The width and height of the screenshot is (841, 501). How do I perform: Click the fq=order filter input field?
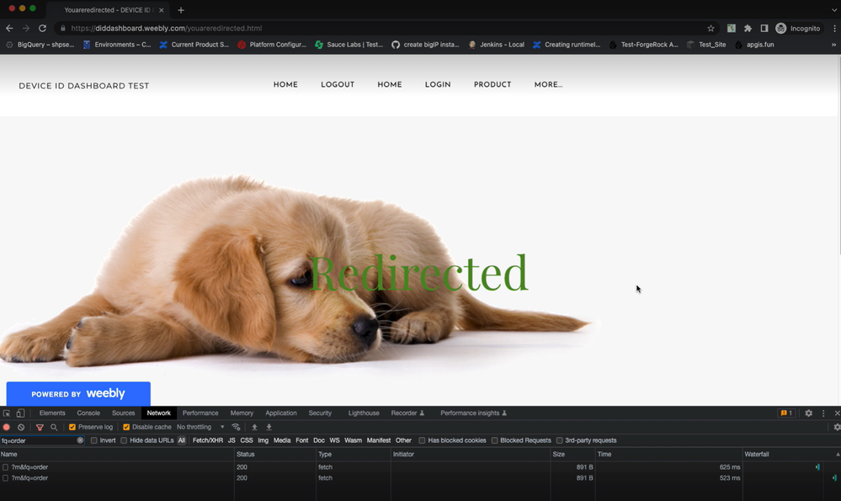[38, 440]
